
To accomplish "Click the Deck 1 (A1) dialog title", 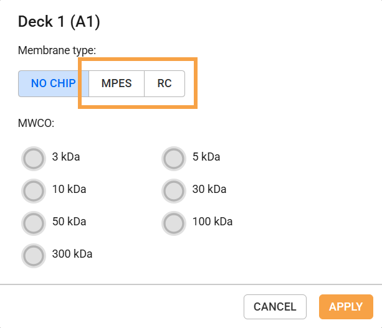I will coord(59,22).
